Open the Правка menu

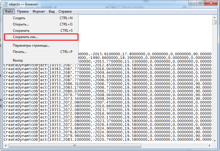point(23,11)
